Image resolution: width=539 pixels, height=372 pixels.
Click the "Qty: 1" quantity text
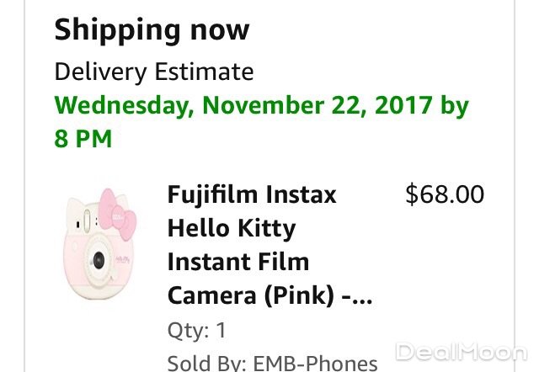[x=196, y=331]
